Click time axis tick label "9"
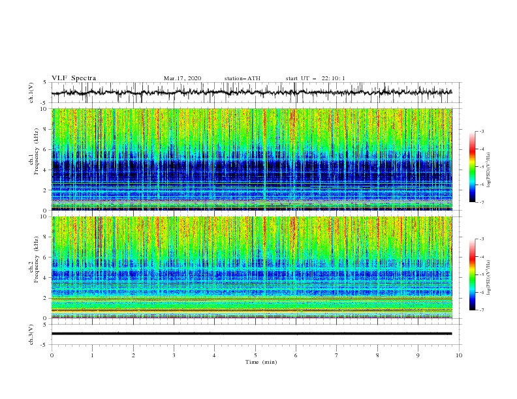 point(418,355)
